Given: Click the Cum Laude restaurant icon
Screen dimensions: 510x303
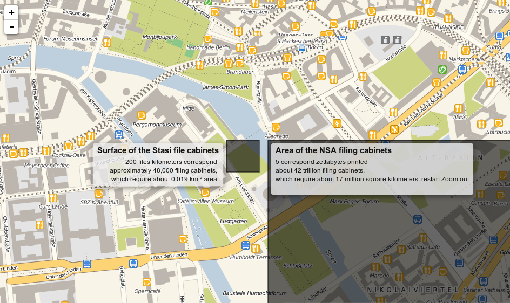Looking at the screenshot, I should [52, 198].
